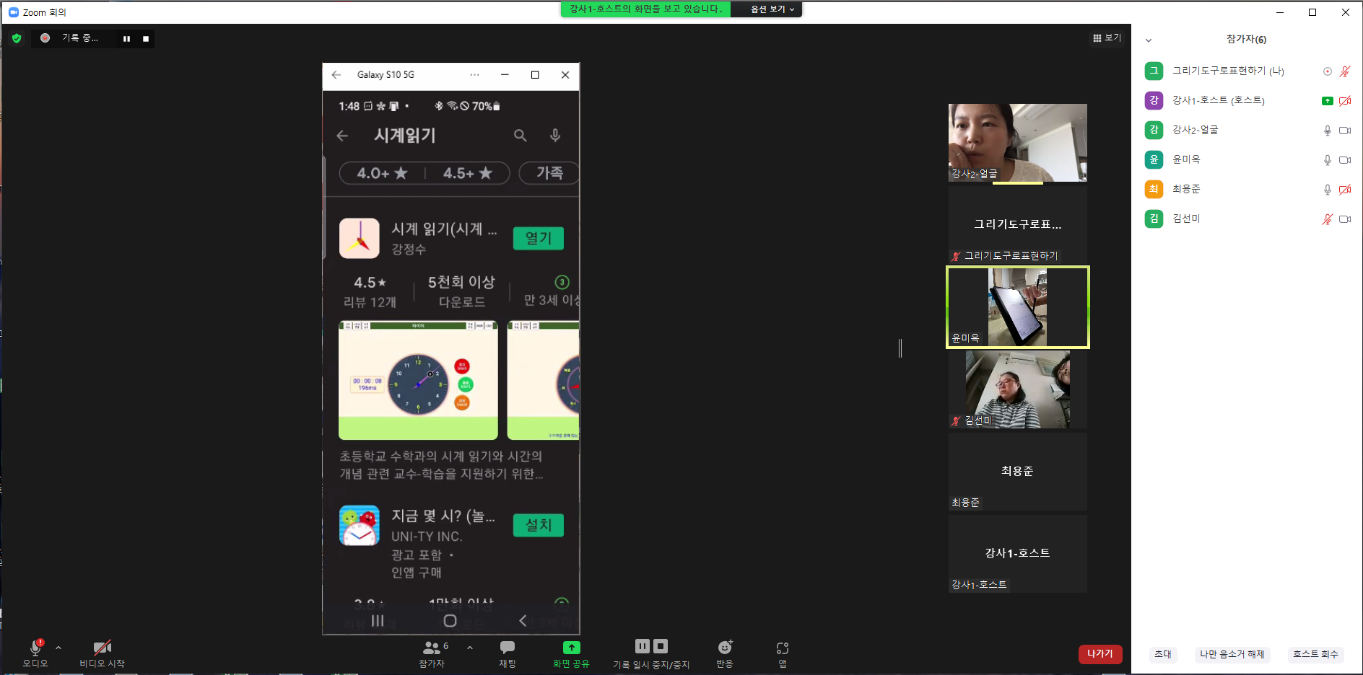Click 기록 일시 중지/중지 recording control

[x=651, y=653]
